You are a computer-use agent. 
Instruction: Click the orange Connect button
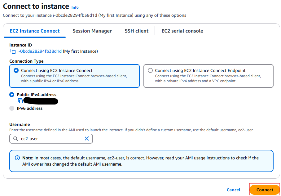pos(265,190)
